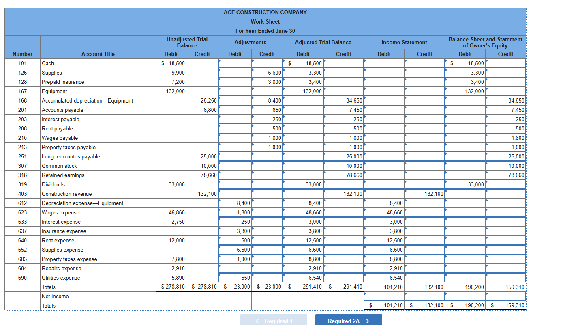
Task: Edit Equipment adjusted trial balance debit 132,000
Action: point(303,91)
